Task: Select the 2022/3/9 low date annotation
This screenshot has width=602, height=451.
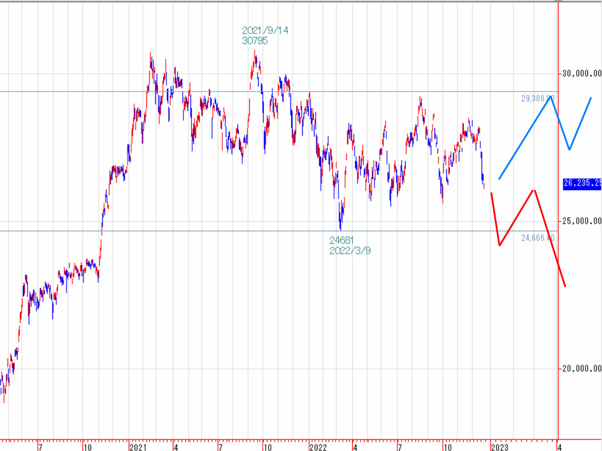Action: tap(350, 250)
